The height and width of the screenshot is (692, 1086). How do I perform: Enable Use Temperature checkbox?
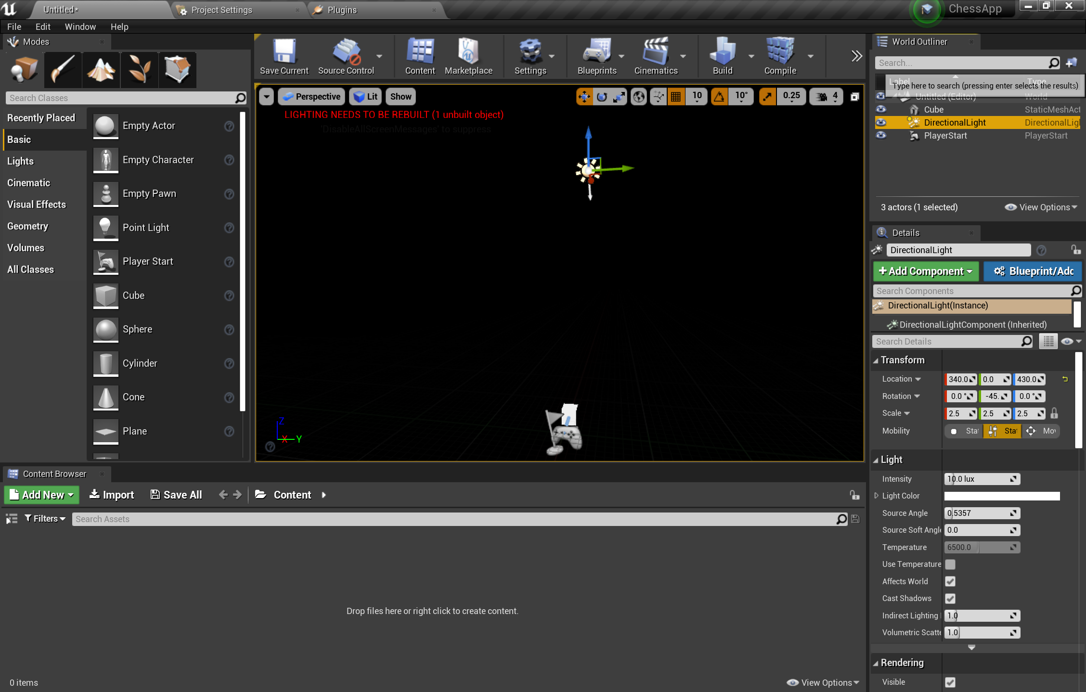950,564
